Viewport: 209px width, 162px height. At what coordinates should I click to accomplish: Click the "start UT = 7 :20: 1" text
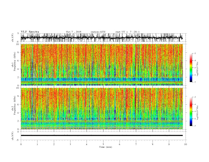tap(127, 32)
